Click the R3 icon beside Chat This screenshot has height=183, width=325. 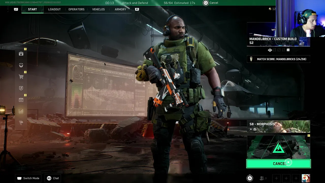49,178
